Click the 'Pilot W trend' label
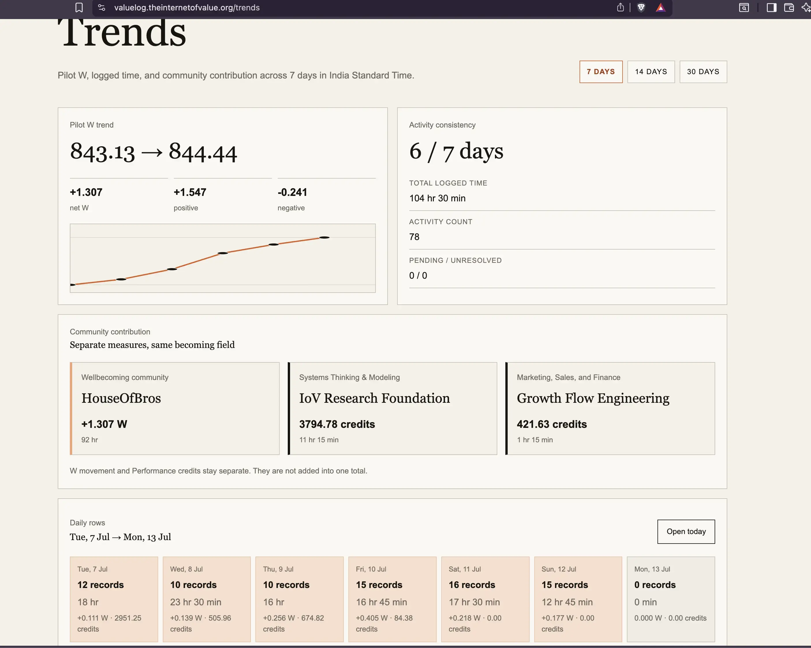This screenshot has width=811, height=648. point(91,125)
